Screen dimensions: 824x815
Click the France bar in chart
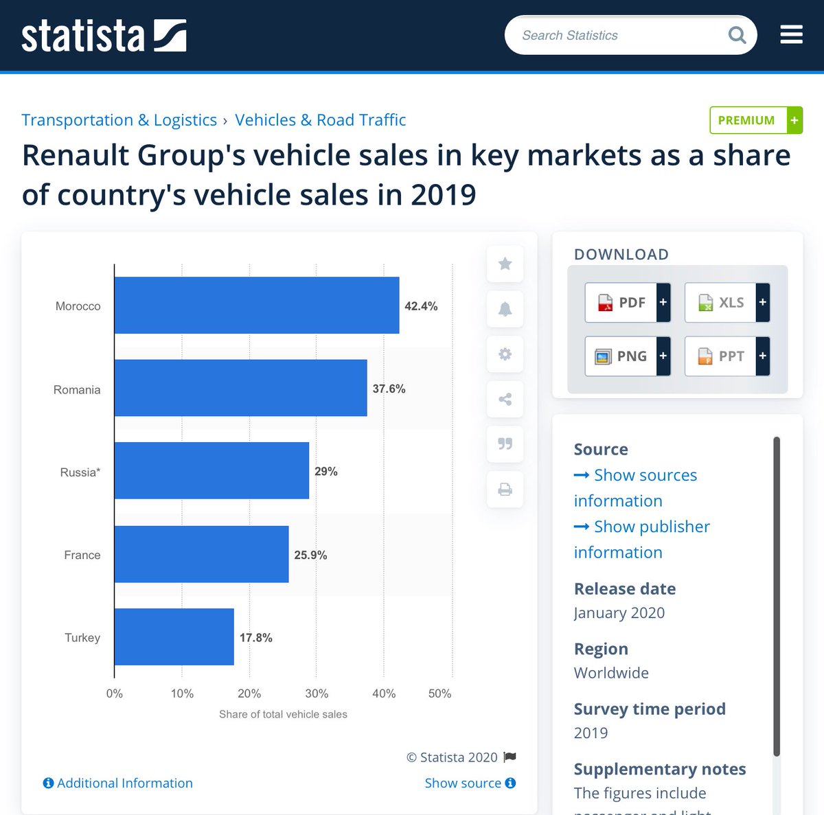tap(202, 554)
